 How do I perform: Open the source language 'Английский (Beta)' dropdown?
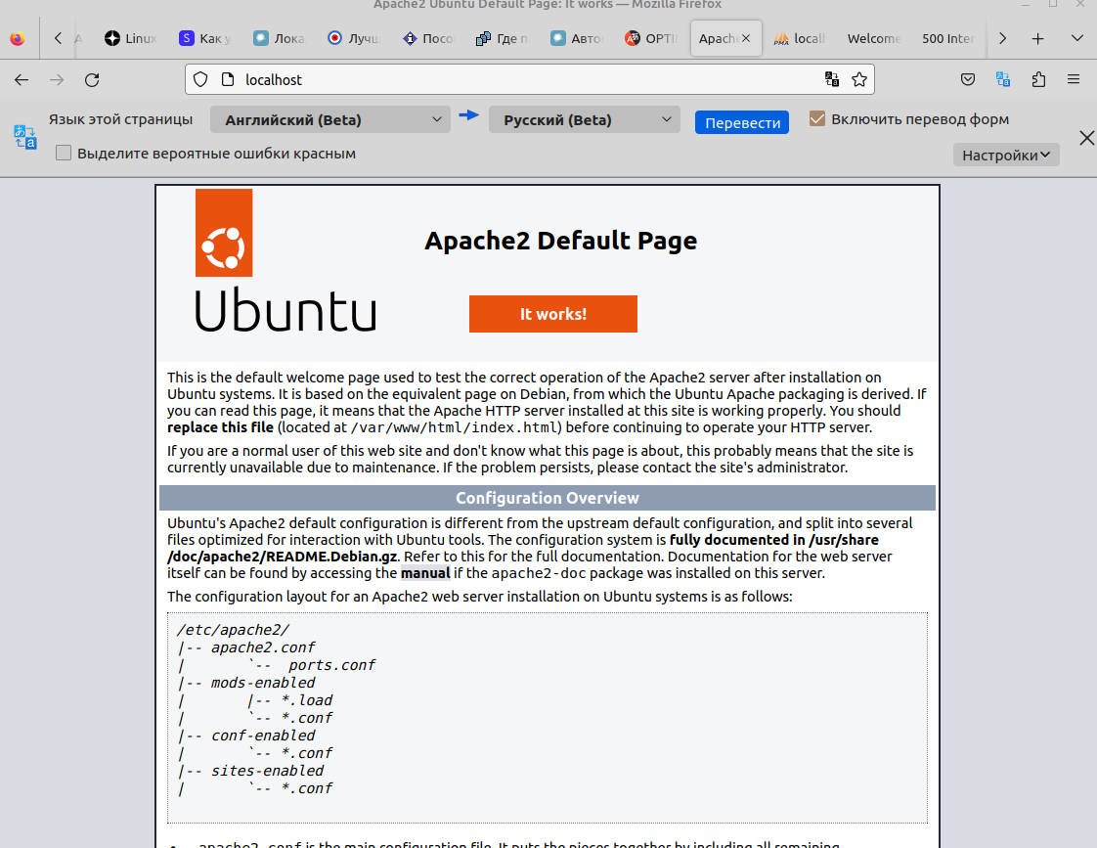[x=330, y=119]
